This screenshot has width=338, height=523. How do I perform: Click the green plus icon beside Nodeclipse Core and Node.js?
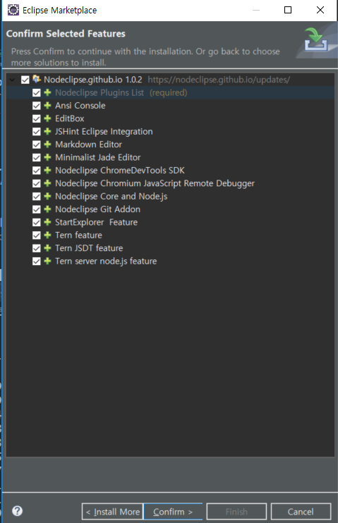47,196
